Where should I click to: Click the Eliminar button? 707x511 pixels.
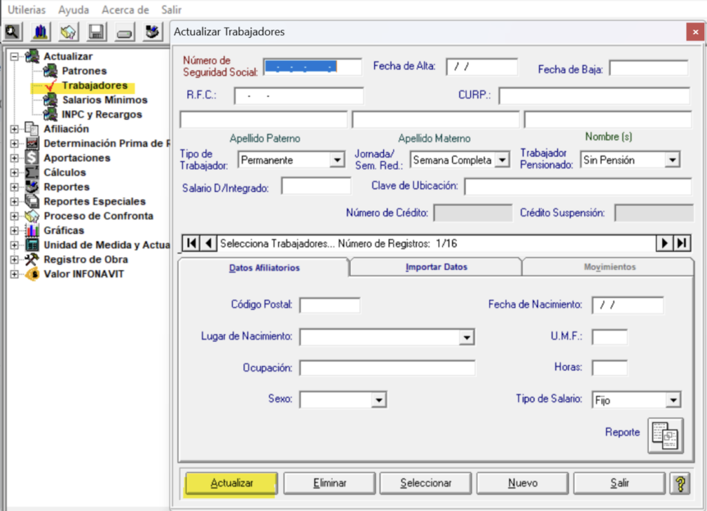(x=329, y=483)
